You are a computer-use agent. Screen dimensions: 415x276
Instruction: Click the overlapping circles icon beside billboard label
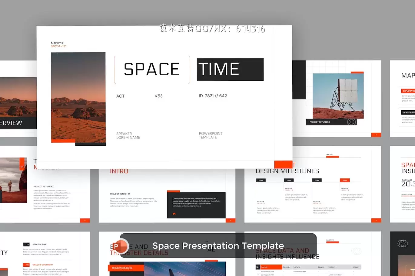click(352, 122)
